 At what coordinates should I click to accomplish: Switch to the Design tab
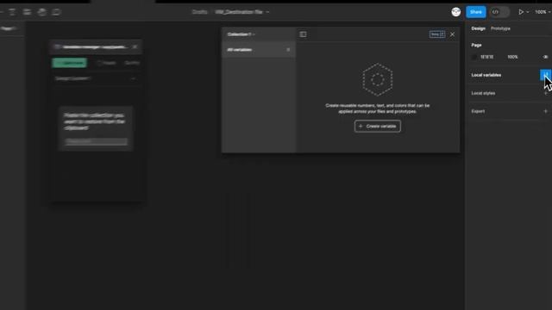pos(478,28)
